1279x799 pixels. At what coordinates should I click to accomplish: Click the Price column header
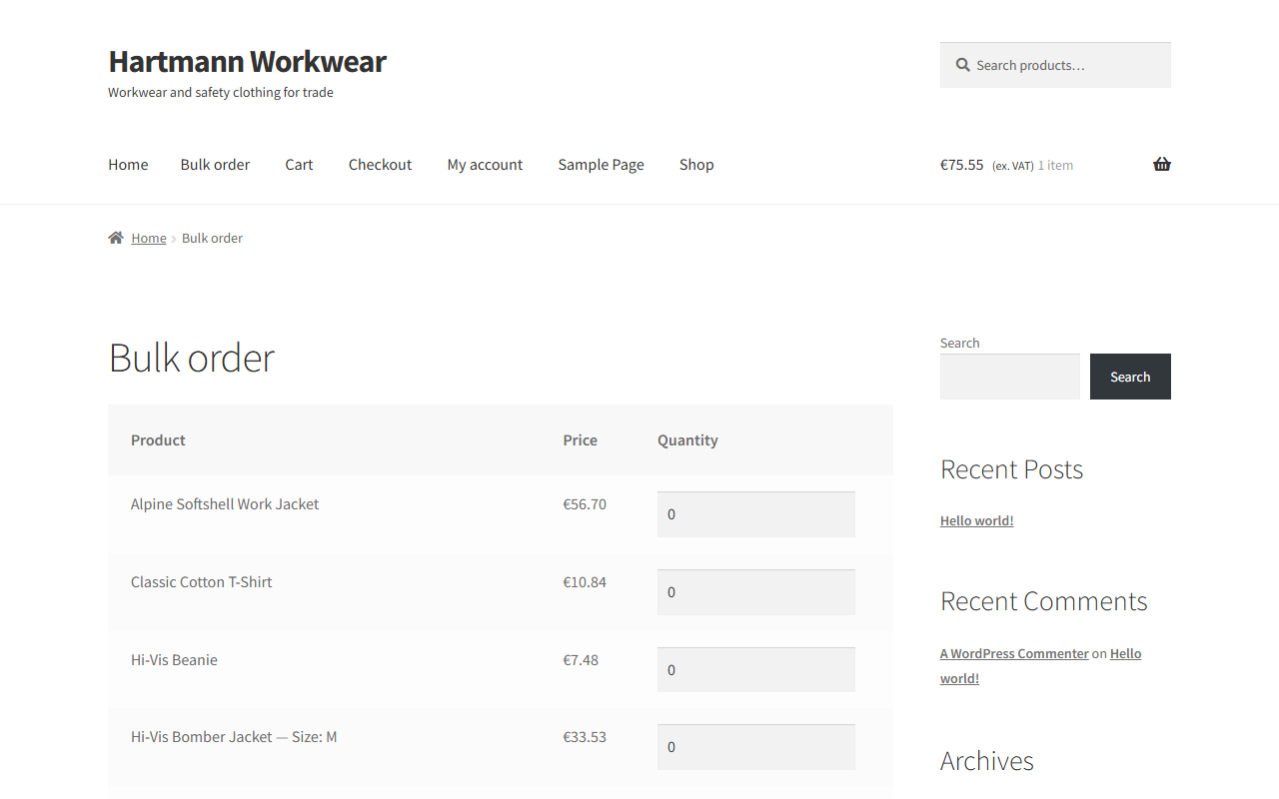tap(580, 440)
